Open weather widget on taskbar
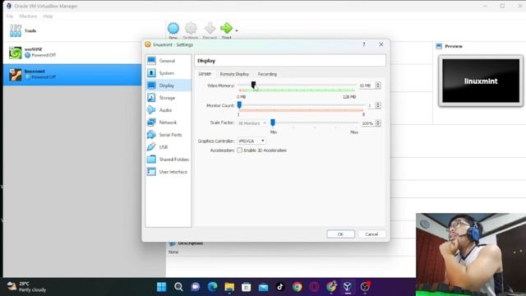This screenshot has width=526, height=296. (26, 287)
